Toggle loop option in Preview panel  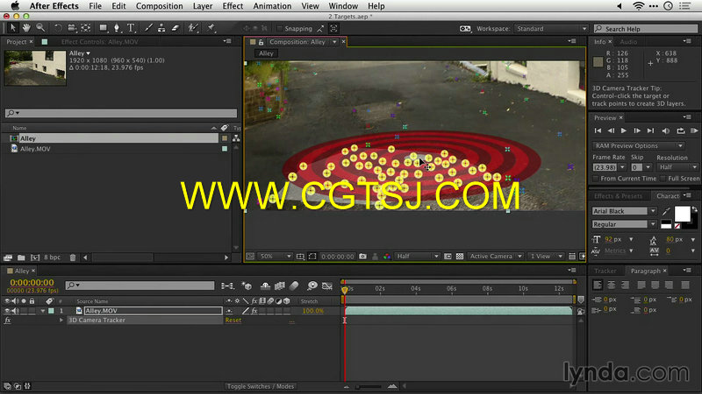[681, 130]
